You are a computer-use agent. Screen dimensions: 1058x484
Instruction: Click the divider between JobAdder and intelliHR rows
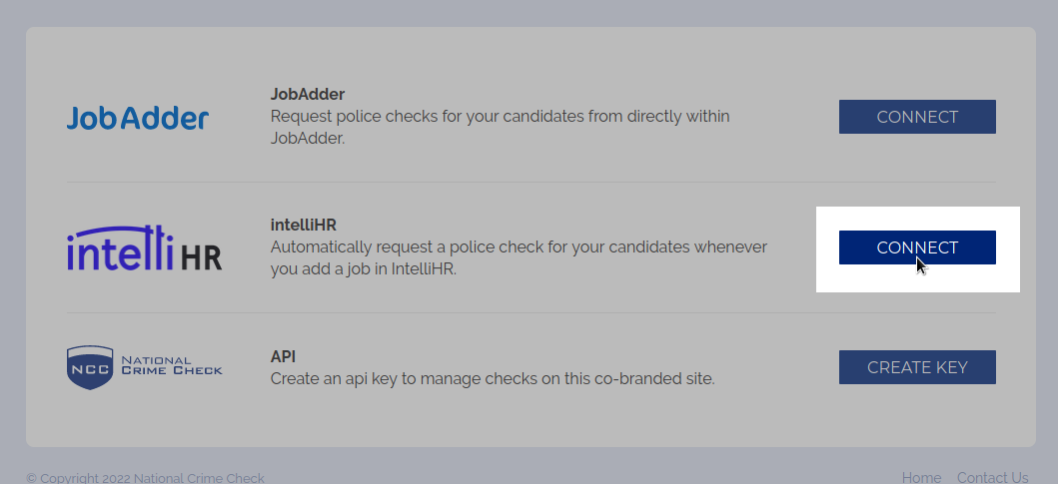point(530,183)
